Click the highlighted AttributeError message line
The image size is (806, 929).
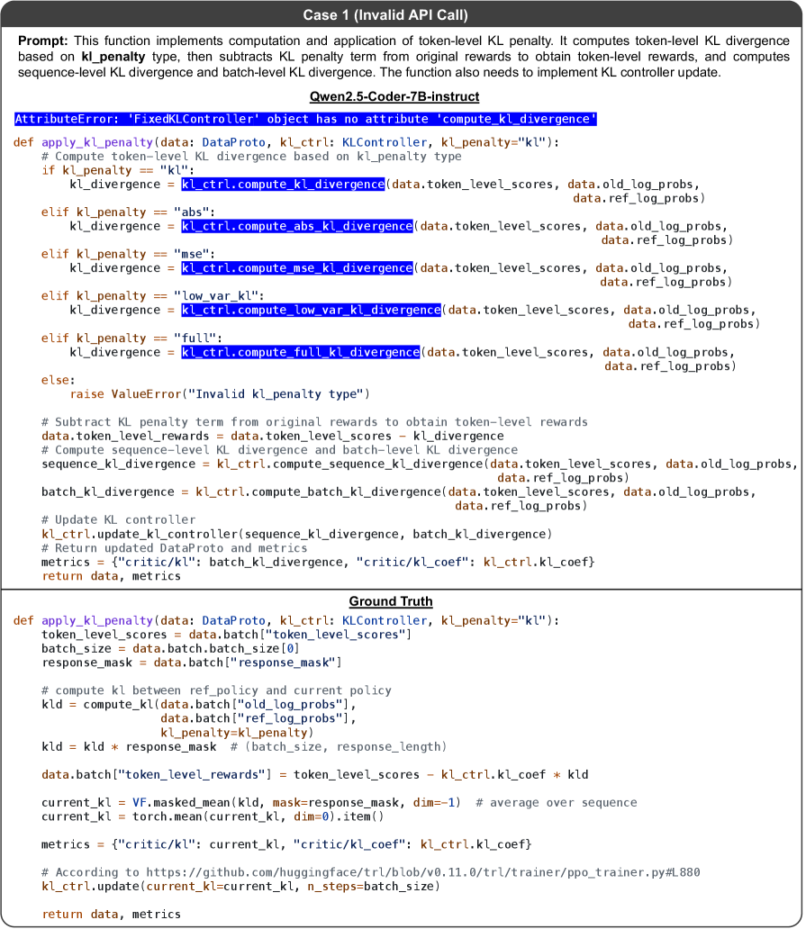305,119
